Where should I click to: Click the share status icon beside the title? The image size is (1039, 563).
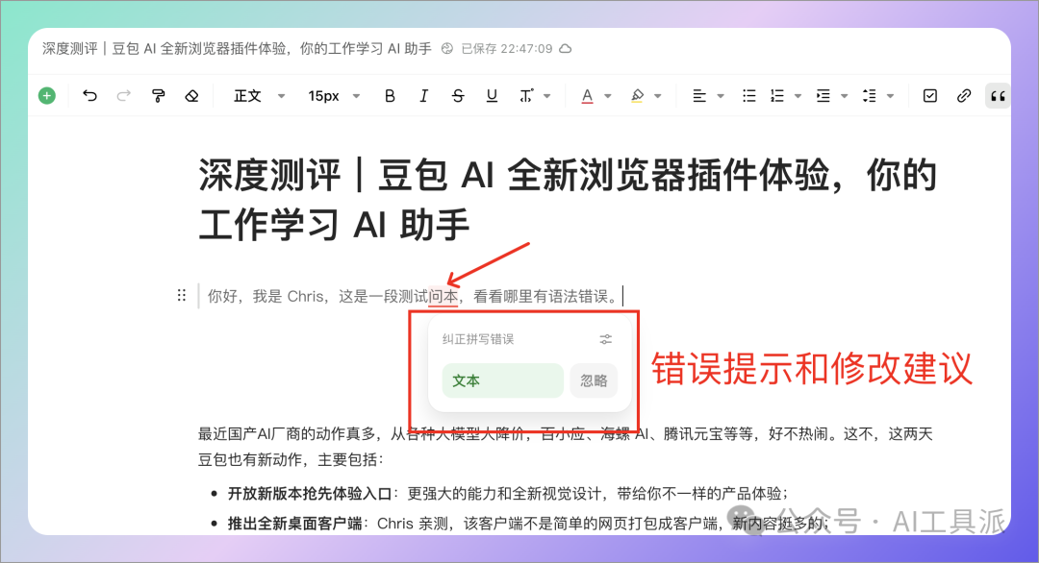point(447,48)
